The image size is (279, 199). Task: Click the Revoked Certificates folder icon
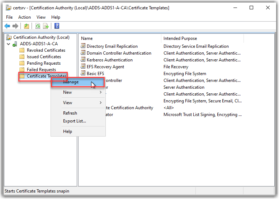pos(22,50)
